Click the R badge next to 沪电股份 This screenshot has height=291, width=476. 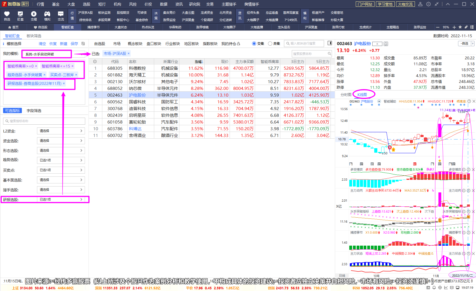(x=377, y=44)
